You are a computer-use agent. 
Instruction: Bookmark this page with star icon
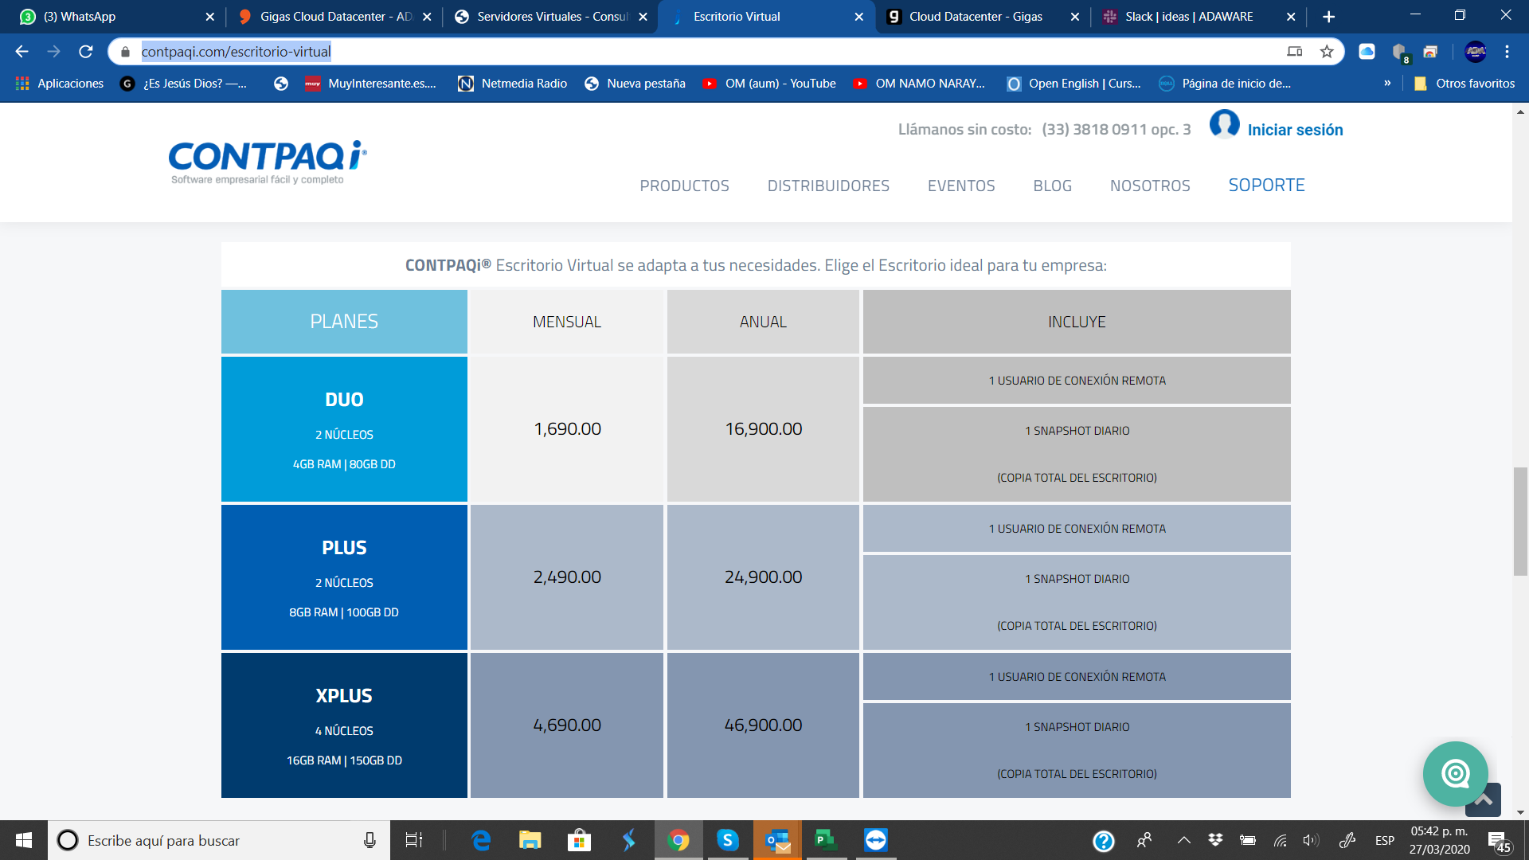(x=1327, y=52)
